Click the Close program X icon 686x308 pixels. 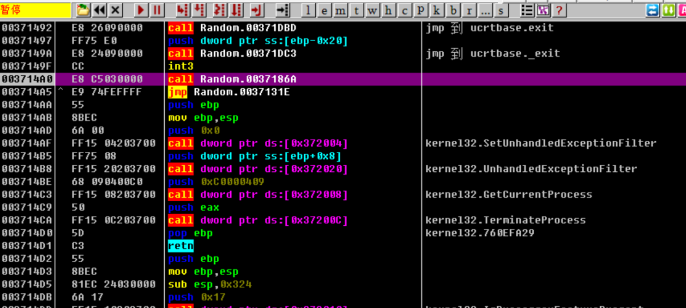[x=115, y=10]
